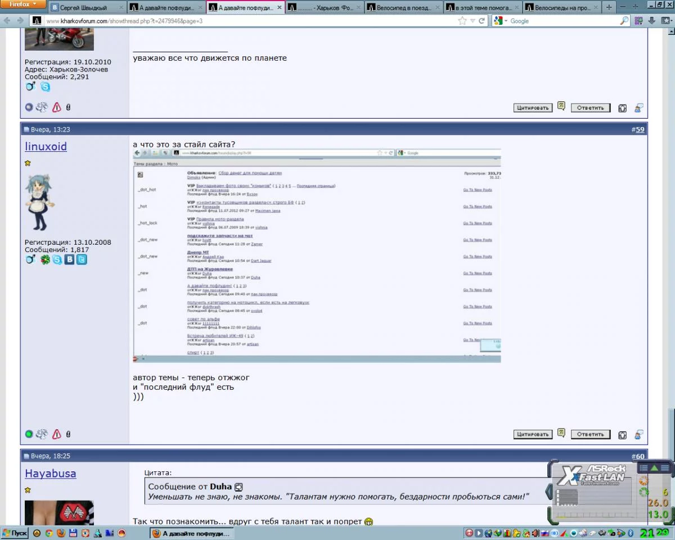
Task: Open the downloads arrow icon in toolbar
Action: coord(651,21)
